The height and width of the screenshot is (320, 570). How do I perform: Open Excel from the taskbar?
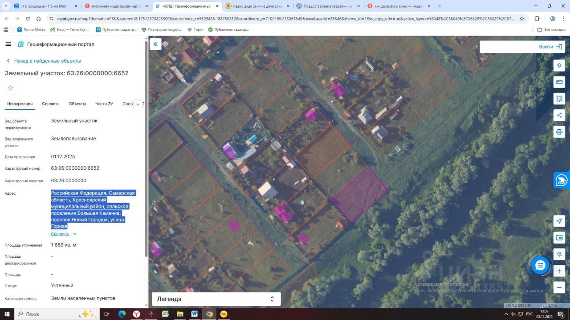[165, 314]
